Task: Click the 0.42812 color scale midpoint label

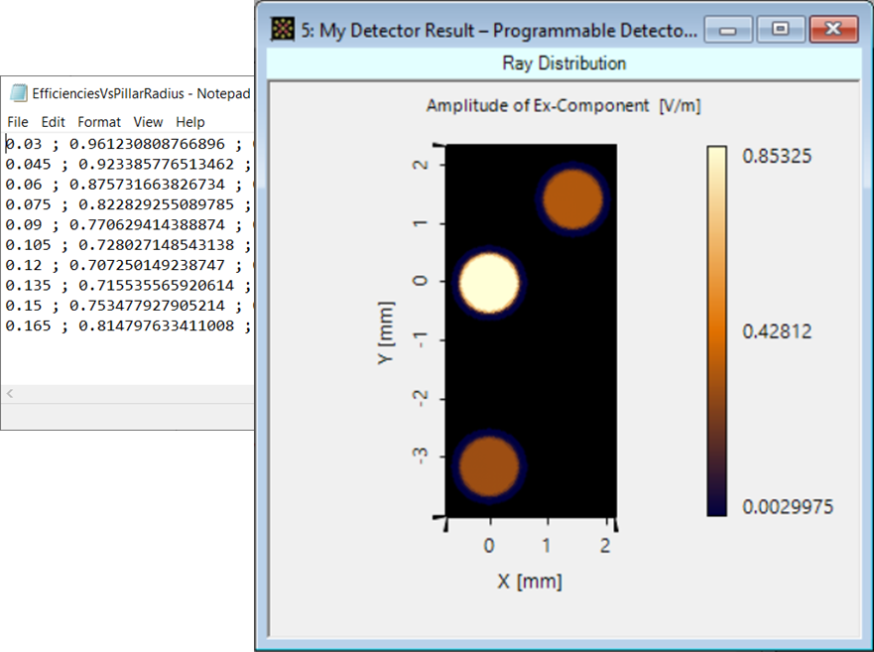Action: point(777,331)
